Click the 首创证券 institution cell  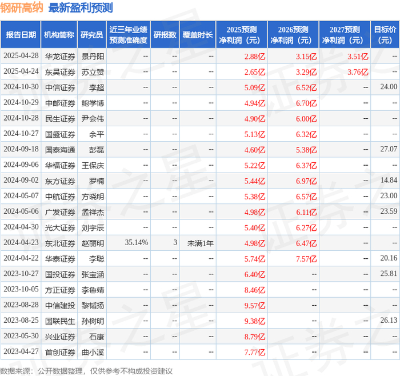[x=60, y=352]
